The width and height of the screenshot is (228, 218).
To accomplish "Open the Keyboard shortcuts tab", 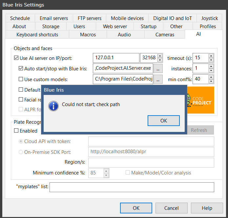I will (x=37, y=34).
